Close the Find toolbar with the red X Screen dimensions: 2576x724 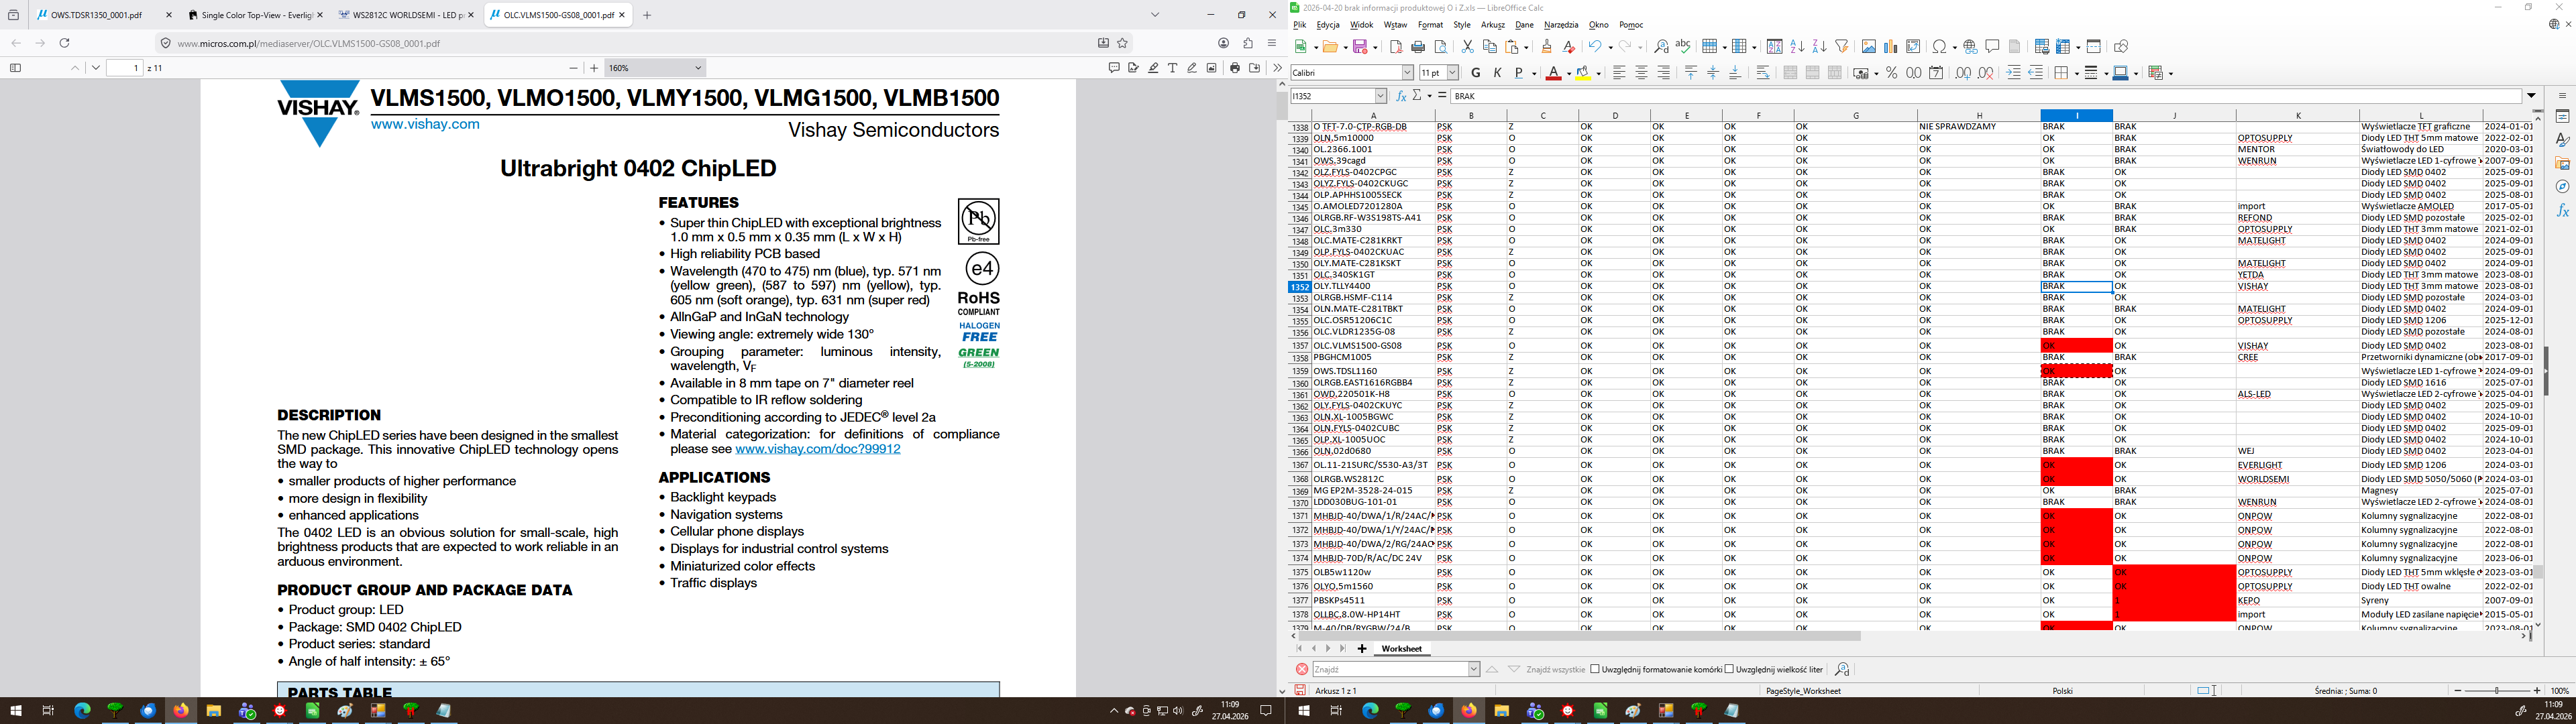tap(1301, 669)
